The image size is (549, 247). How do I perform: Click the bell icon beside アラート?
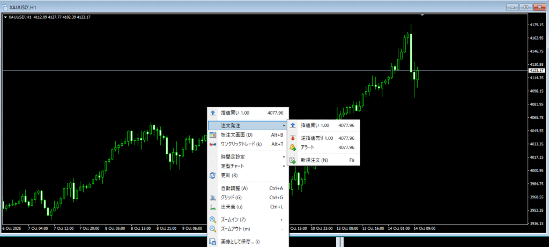click(x=293, y=147)
